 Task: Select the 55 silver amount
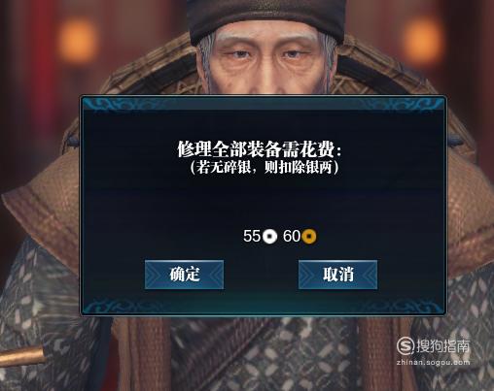pos(252,236)
